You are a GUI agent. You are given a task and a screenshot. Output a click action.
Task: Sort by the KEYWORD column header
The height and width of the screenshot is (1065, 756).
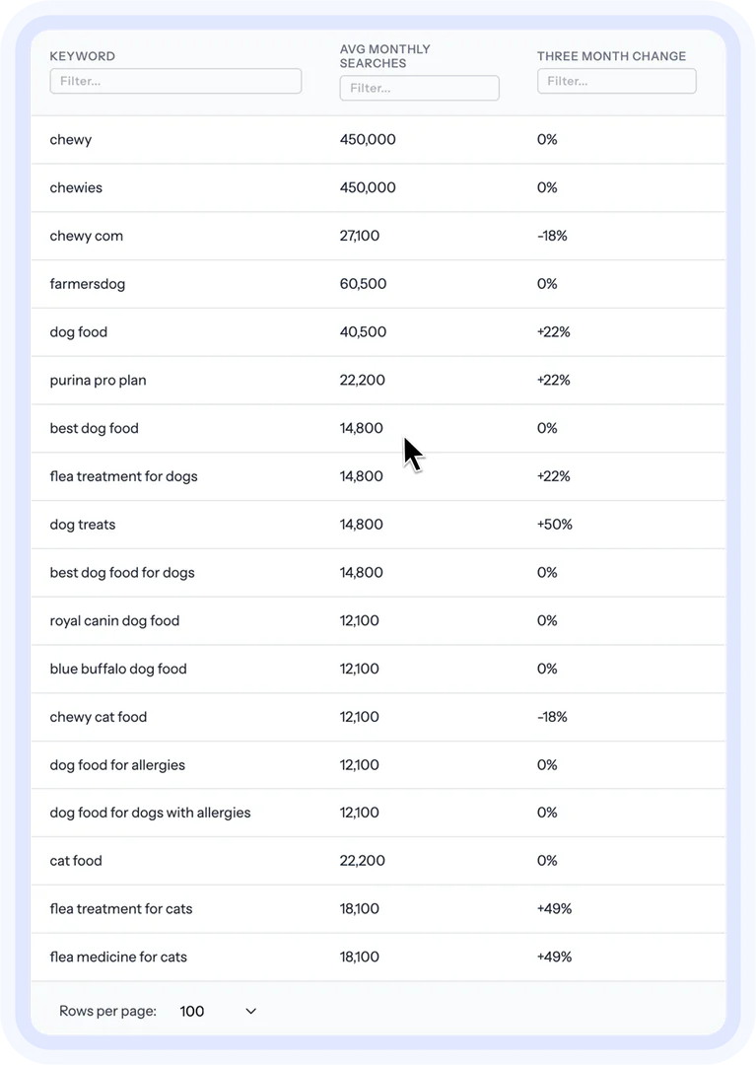(82, 56)
